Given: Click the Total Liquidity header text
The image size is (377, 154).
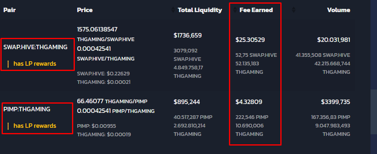Looking at the screenshot, I should (200, 10).
